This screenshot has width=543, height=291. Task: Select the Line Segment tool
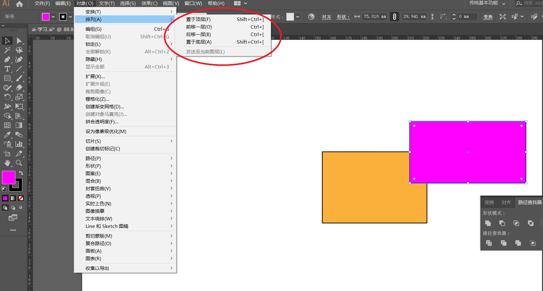click(x=19, y=69)
